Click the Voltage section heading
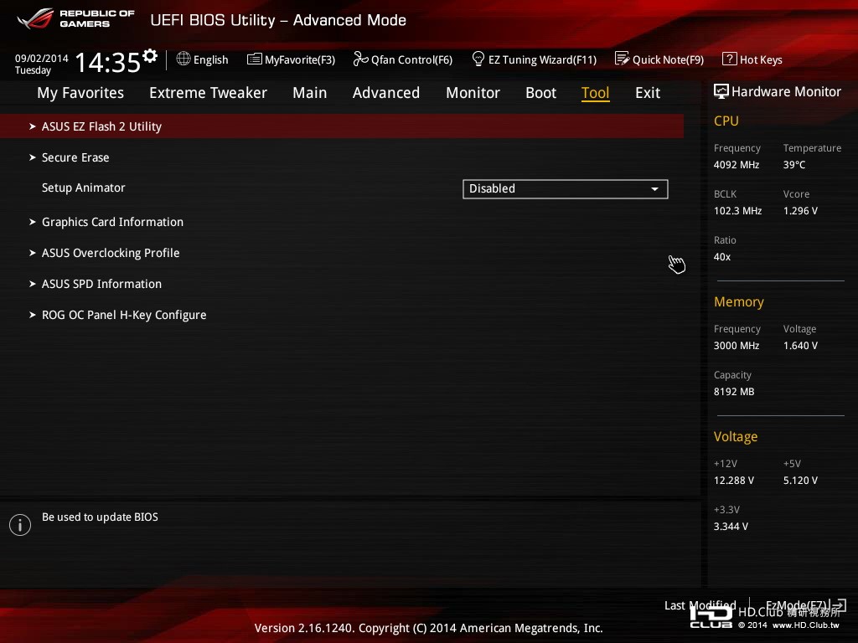The height and width of the screenshot is (643, 858). [x=736, y=436]
